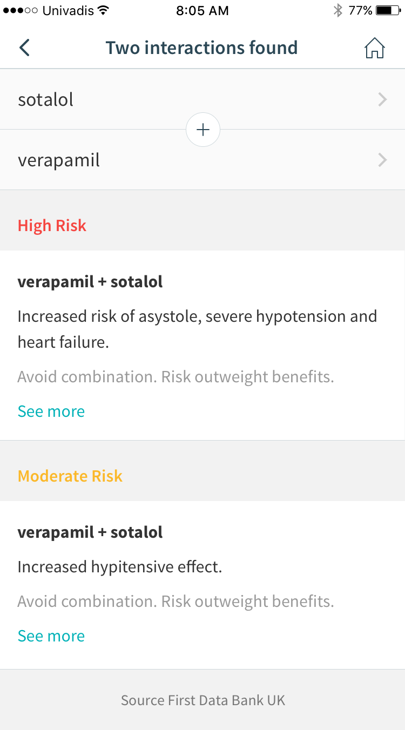Tap Source First Data Bank UK footer
The width and height of the screenshot is (405, 730).
202,700
